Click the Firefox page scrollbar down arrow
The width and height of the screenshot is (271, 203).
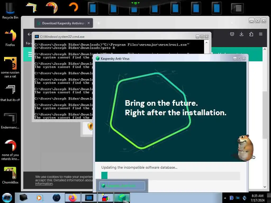tap(265, 187)
